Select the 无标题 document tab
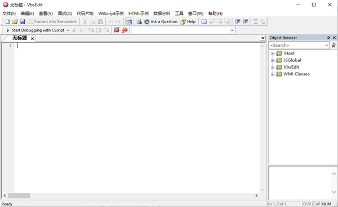Screen dimensions: 338x207 (x=20, y=38)
